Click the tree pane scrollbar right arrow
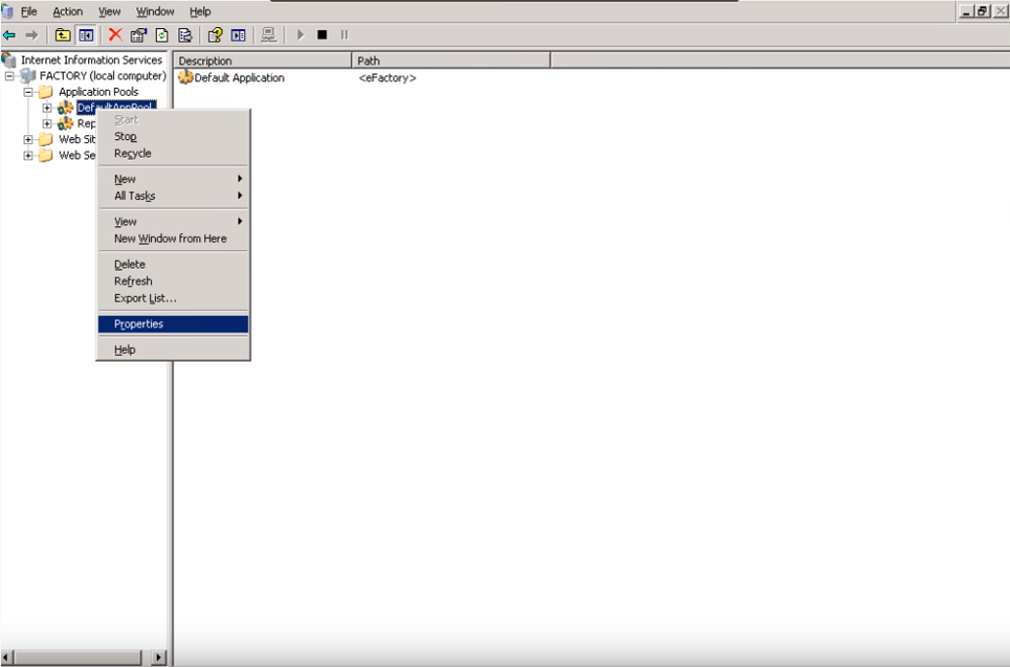The width and height of the screenshot is (1010, 667). click(159, 657)
